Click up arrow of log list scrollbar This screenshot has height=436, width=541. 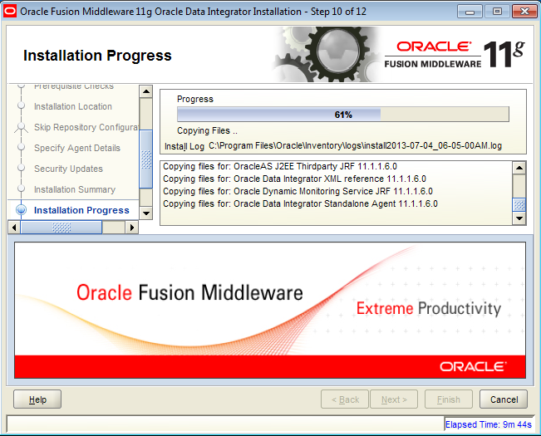coord(519,168)
